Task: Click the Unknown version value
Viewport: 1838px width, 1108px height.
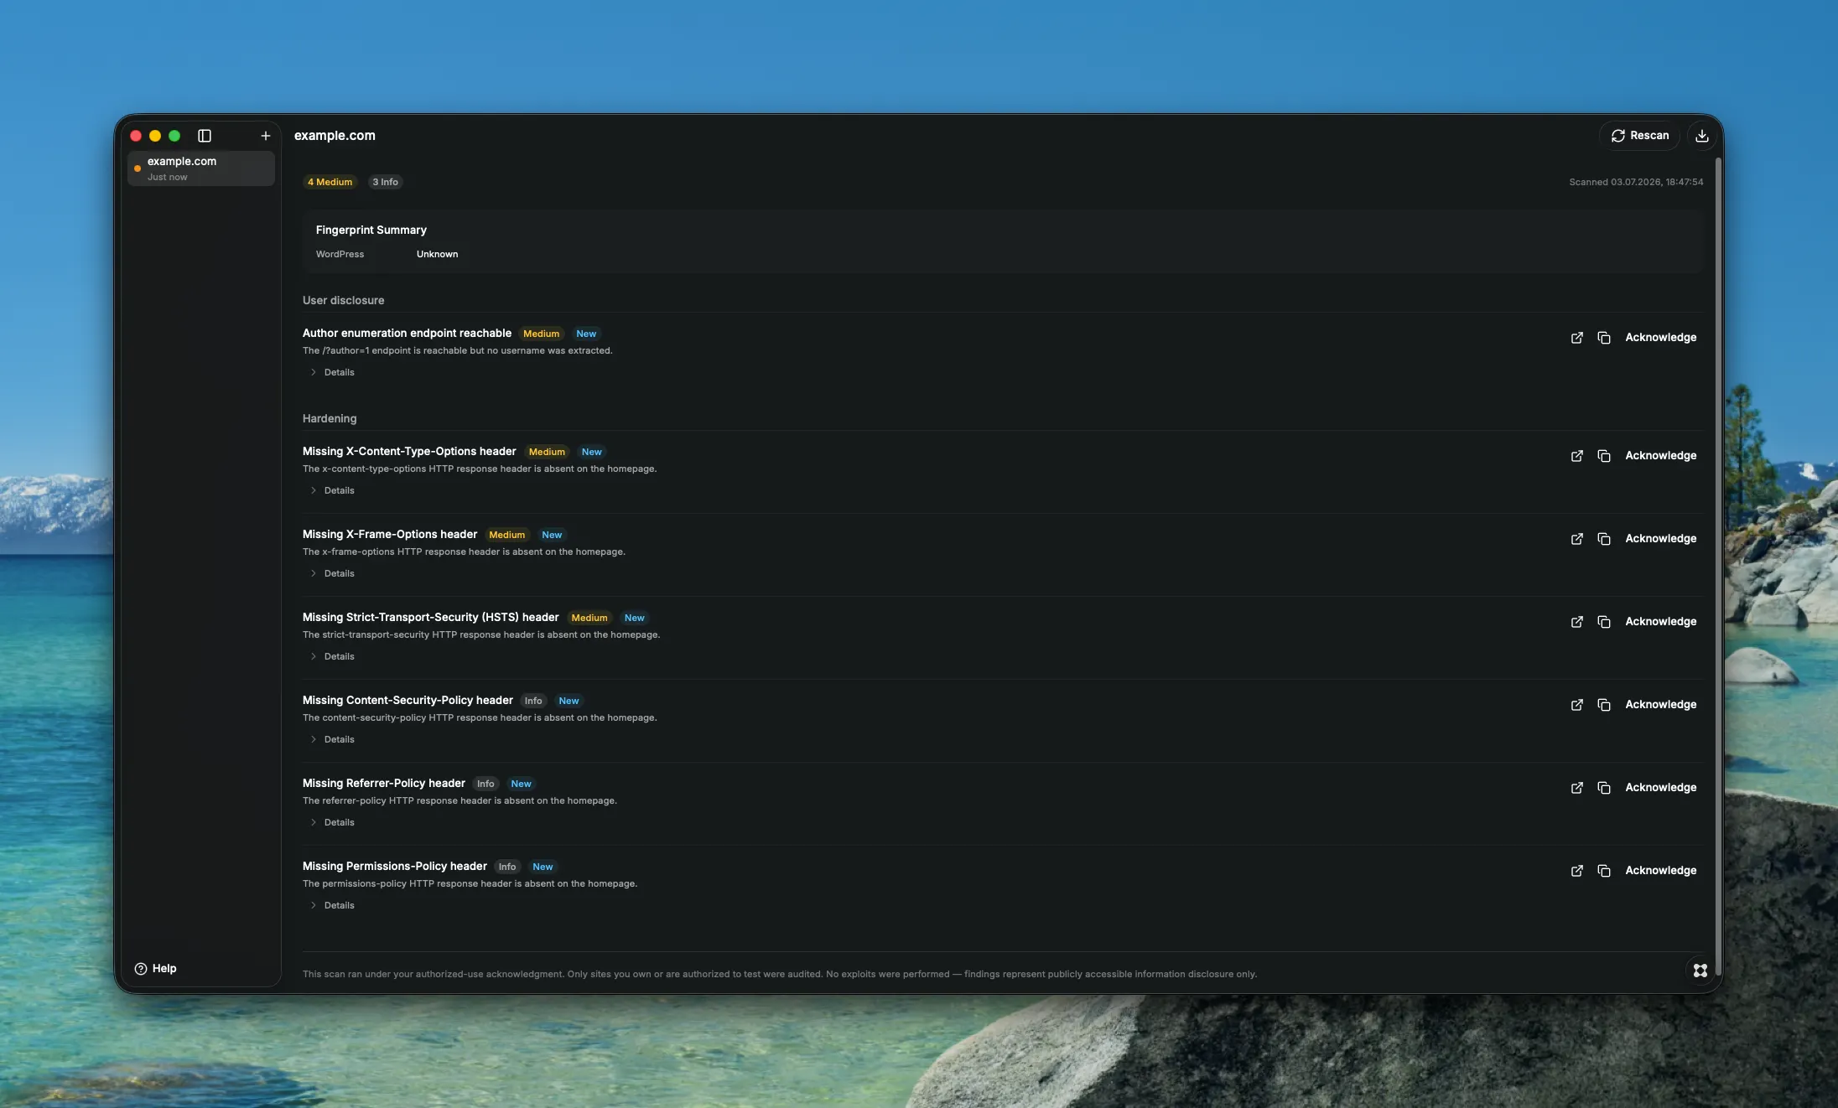Action: tap(437, 254)
